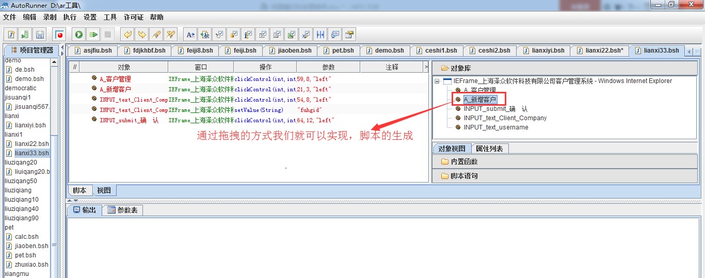Click the green import file toolbar icon
705x278 pixels.
pos(25,35)
